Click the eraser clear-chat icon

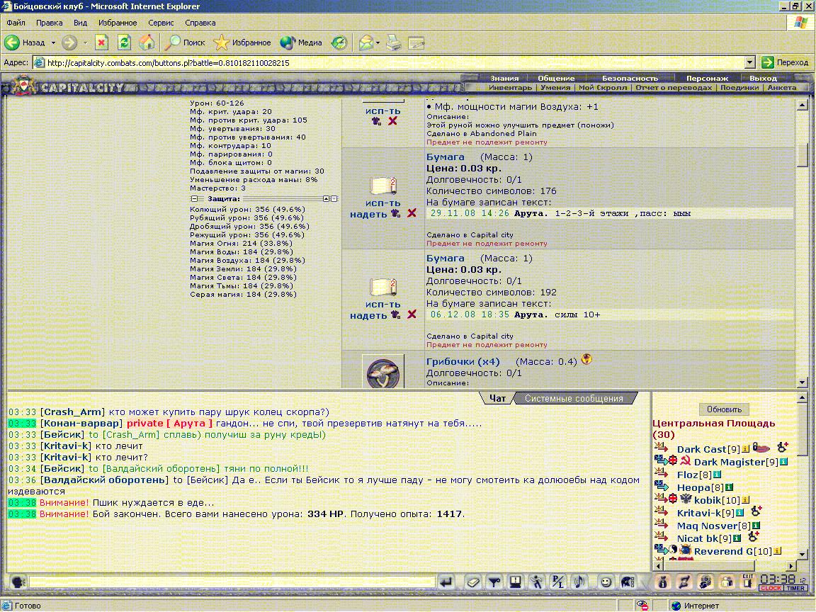pos(473,582)
